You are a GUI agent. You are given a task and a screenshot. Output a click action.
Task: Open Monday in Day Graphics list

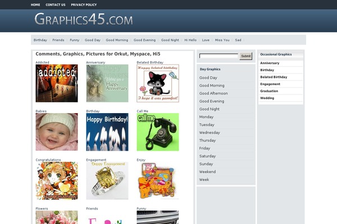206,117
